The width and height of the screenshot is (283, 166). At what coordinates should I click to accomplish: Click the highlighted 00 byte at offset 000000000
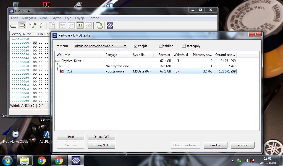coord(35,43)
